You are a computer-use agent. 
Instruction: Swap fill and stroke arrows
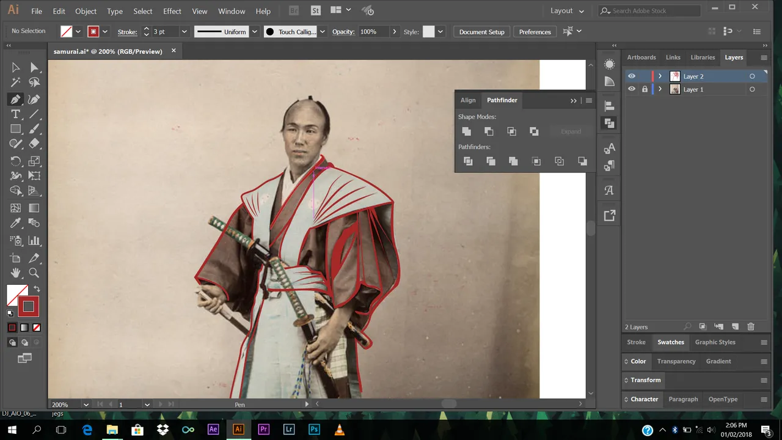37,289
